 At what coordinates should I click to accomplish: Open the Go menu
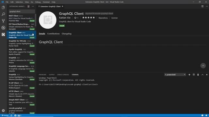(x=32, y=2)
